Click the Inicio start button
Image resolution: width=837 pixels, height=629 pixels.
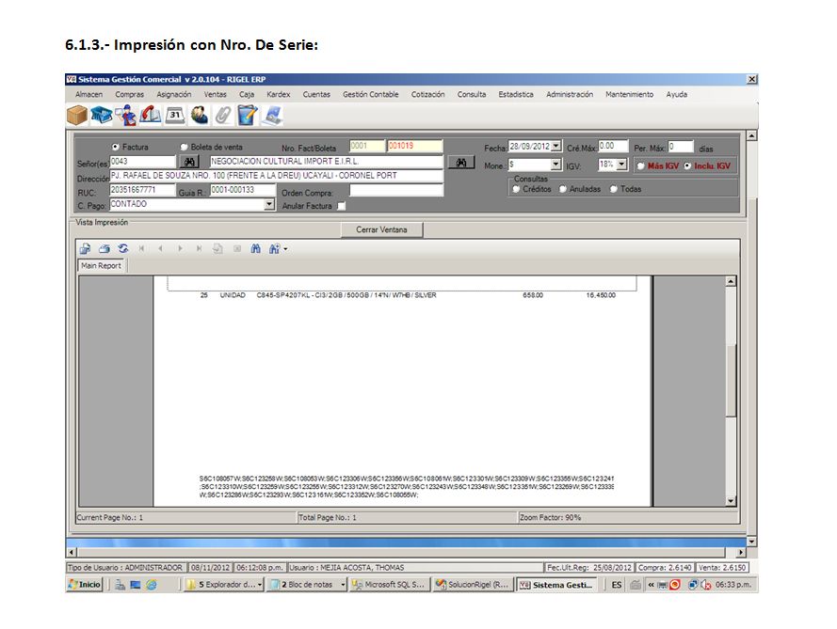84,585
